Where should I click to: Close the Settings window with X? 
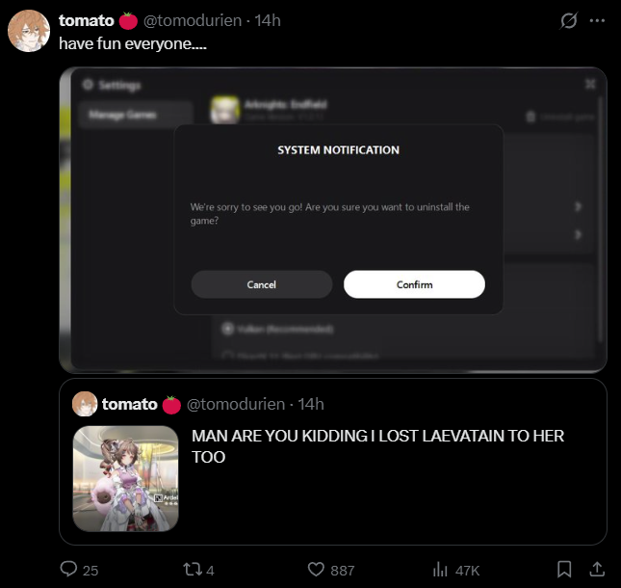click(589, 85)
